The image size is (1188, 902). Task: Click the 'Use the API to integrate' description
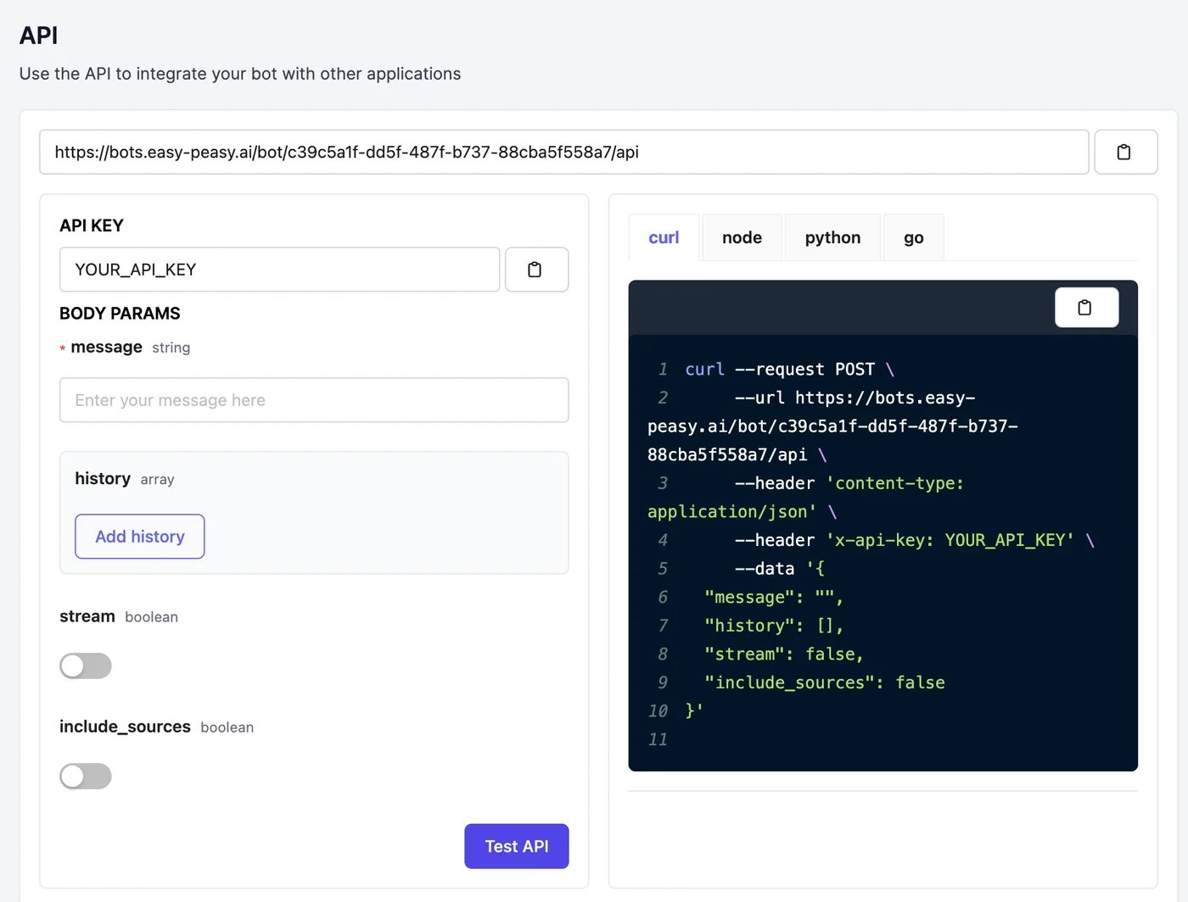coord(240,74)
